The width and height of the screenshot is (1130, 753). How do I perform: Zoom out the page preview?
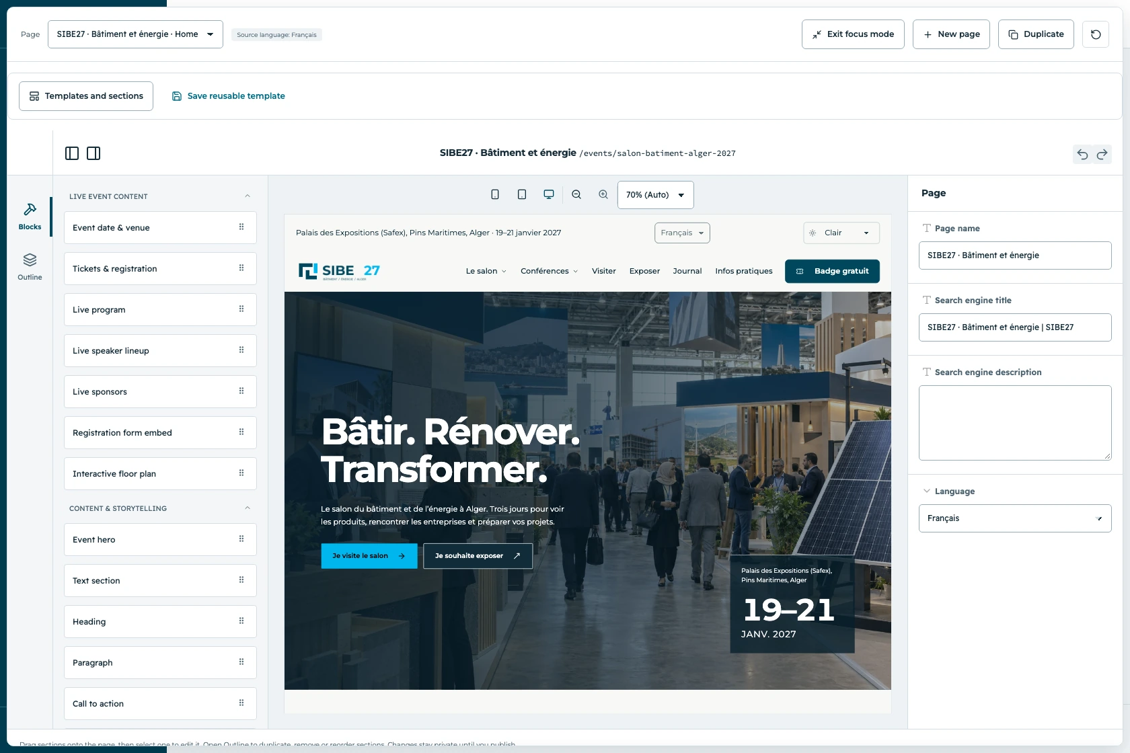[x=576, y=194]
